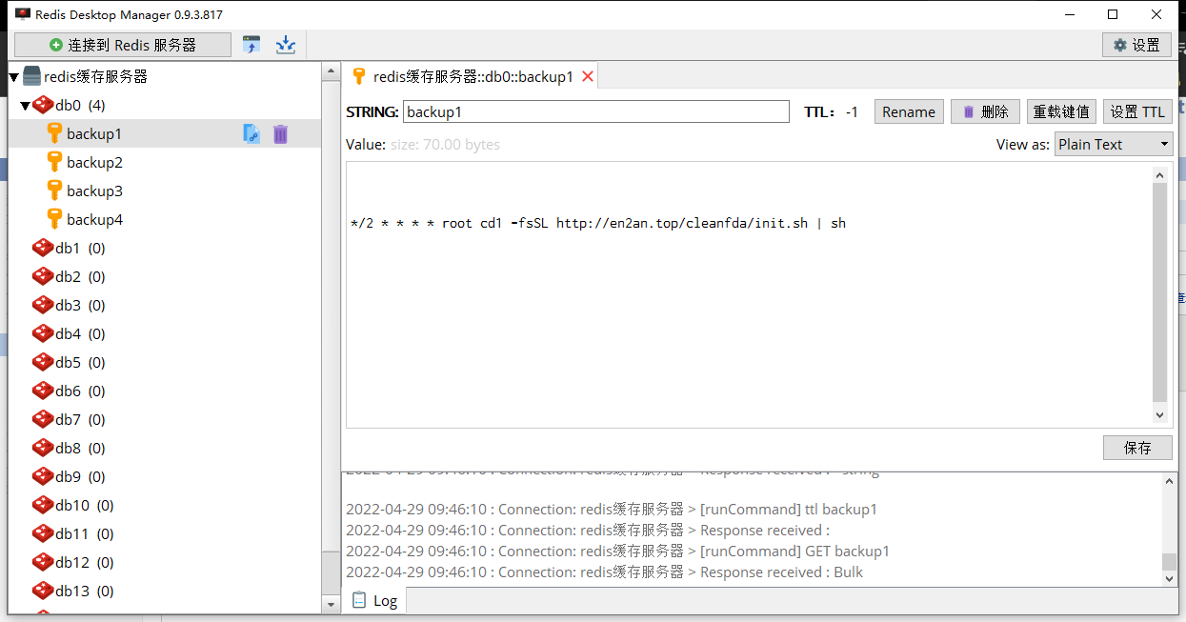Click the key icon of backup4
The height and width of the screenshot is (622, 1186).
pyautogui.click(x=54, y=219)
